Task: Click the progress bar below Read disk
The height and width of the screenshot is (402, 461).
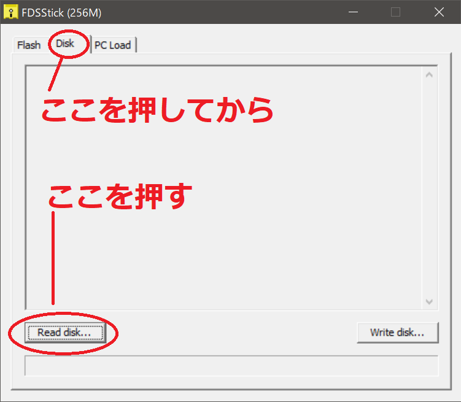Action: pyautogui.click(x=231, y=366)
